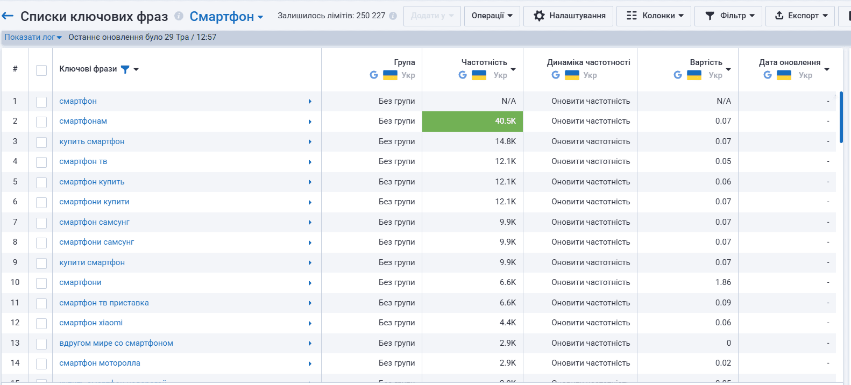Expand arrow on смартфон row
Viewport: 851px width, 385px height.
click(310, 102)
